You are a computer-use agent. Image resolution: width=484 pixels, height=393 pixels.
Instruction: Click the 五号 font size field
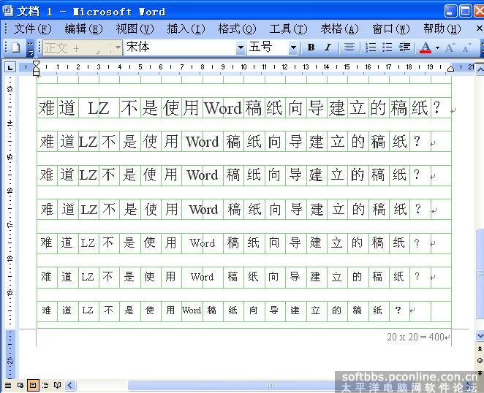(x=268, y=47)
